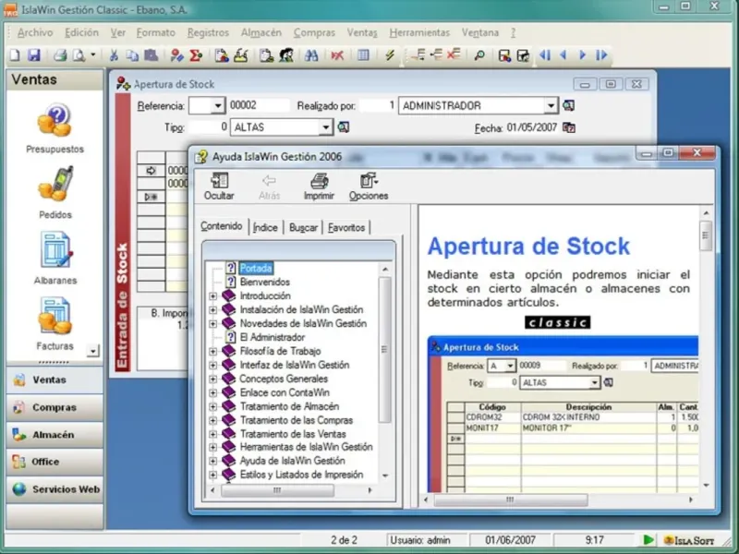This screenshot has height=554, width=739.
Task: Expand the Tratamiento de las Ventas topic
Action: (x=213, y=434)
